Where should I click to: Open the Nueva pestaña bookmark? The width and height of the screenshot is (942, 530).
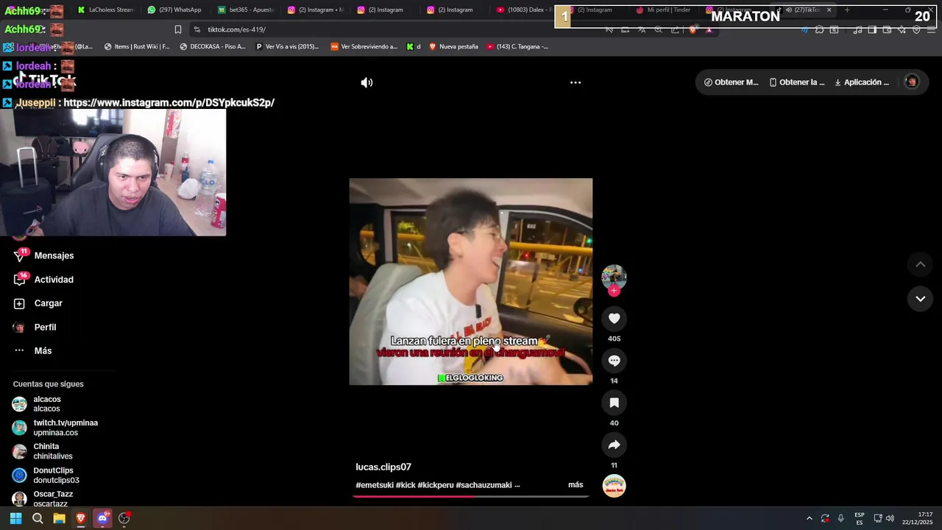tap(453, 46)
